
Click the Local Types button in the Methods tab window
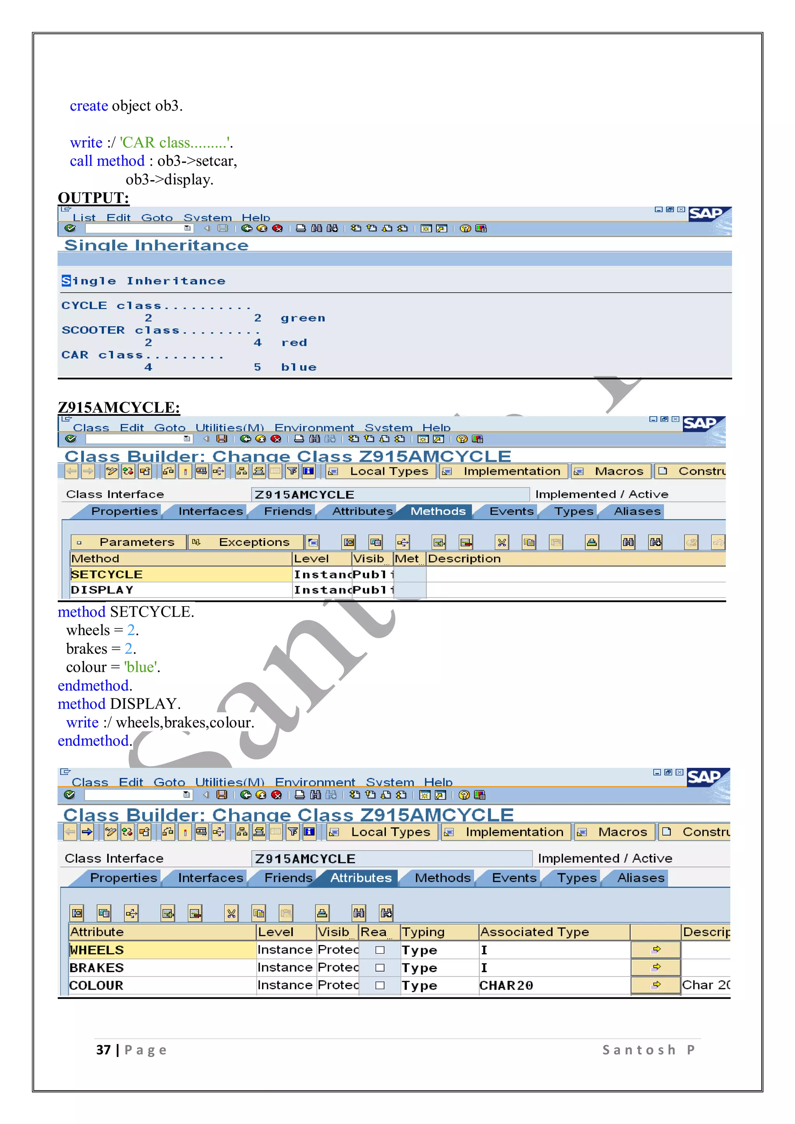pyautogui.click(x=381, y=472)
